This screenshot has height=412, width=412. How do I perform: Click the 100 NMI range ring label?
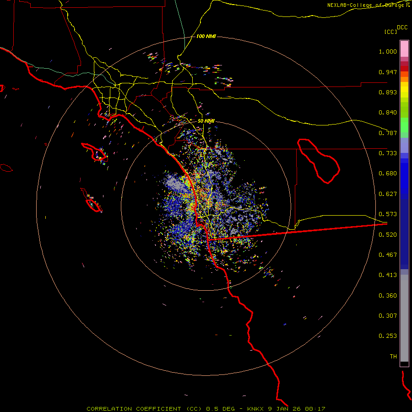coord(206,36)
